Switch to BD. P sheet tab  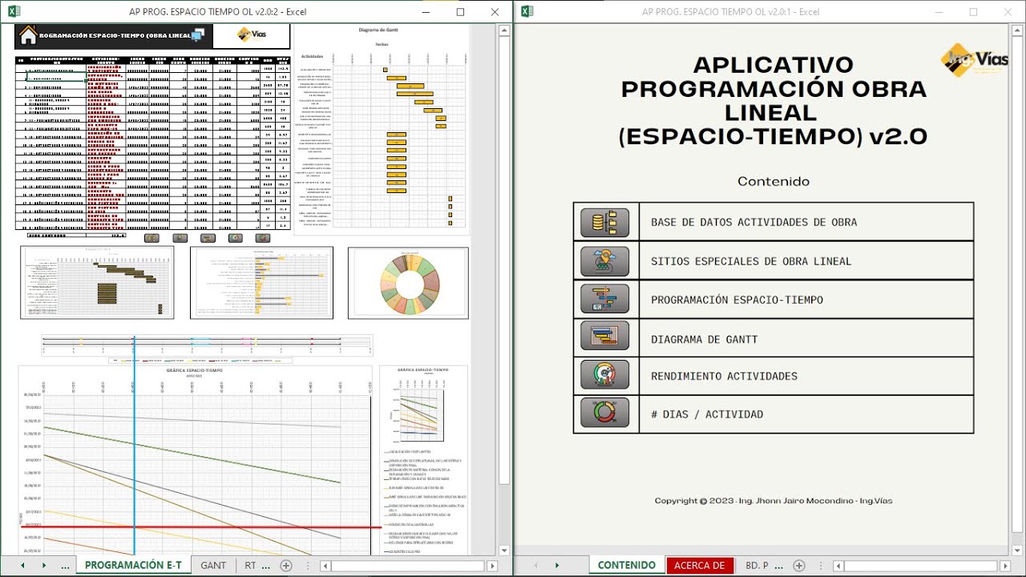(757, 565)
